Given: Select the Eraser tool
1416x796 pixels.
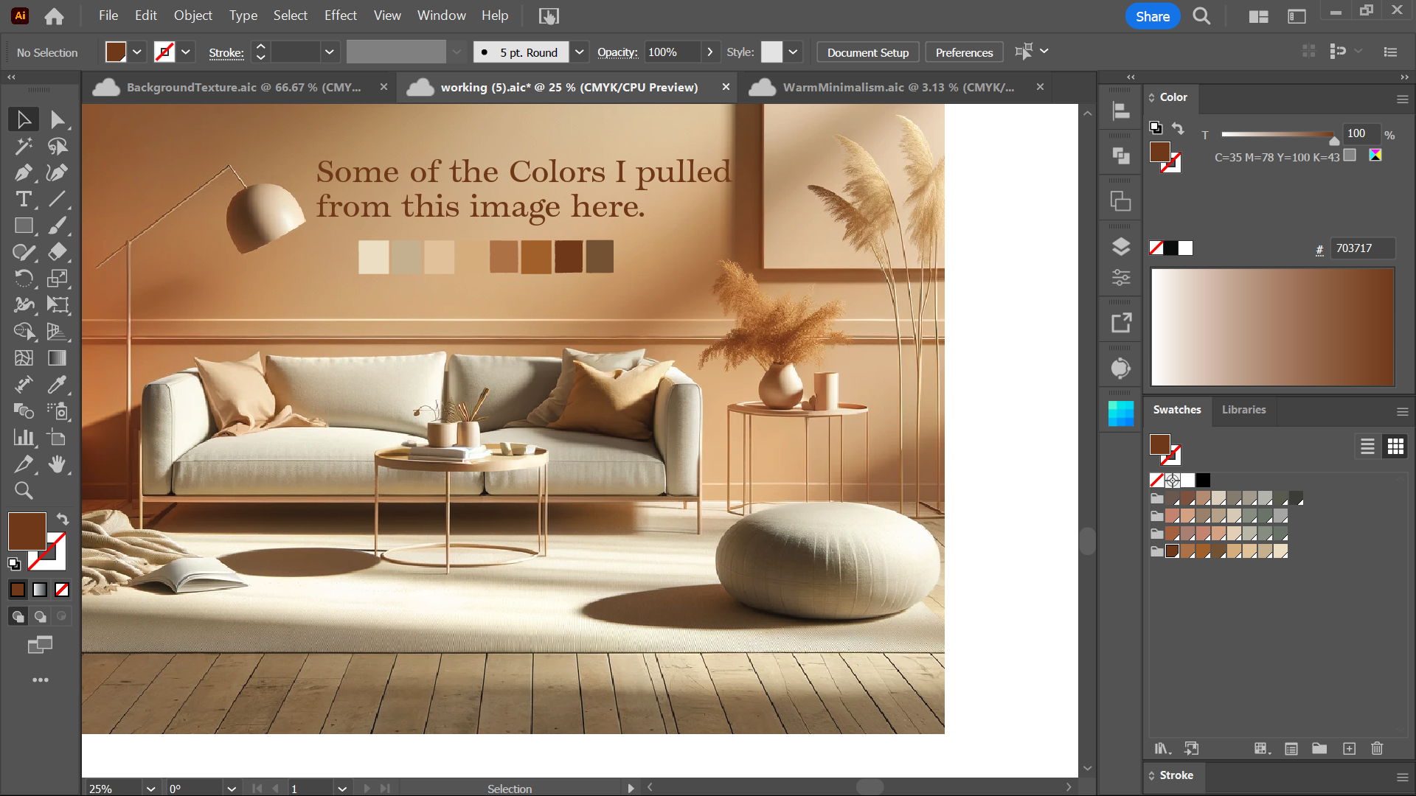Looking at the screenshot, I should (57, 252).
